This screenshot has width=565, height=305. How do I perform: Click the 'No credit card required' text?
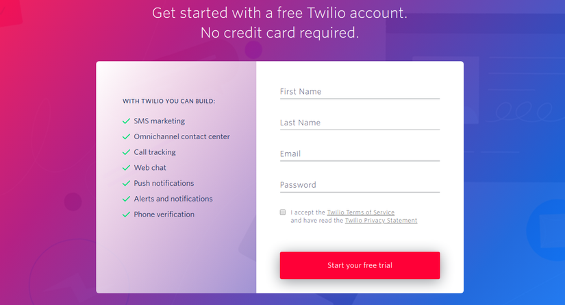click(279, 32)
